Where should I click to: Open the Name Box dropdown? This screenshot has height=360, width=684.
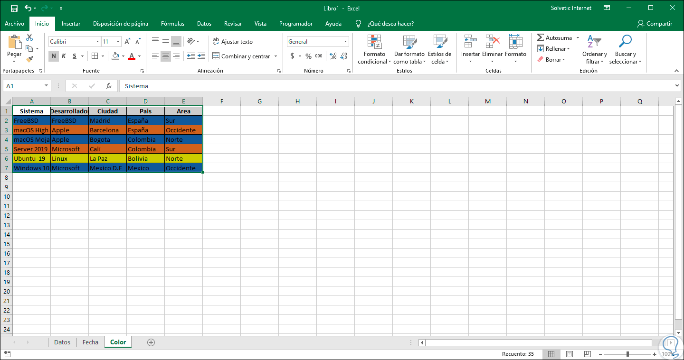point(46,86)
